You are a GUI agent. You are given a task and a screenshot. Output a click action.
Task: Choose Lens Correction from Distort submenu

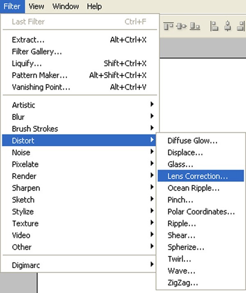(198, 176)
